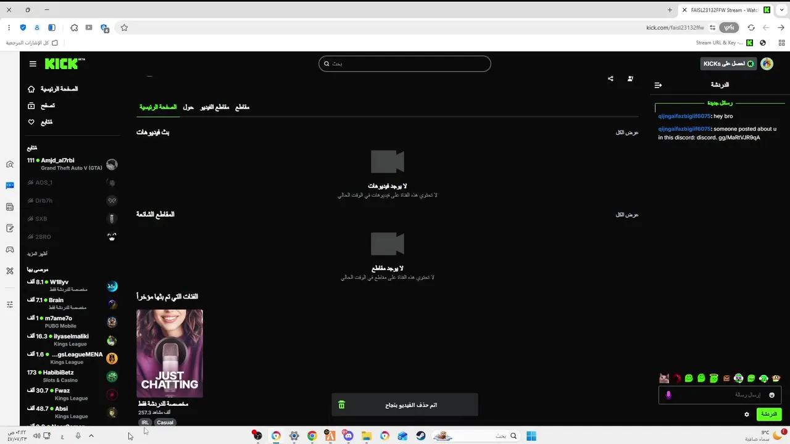The height and width of the screenshot is (444, 790).
Task: Open the home page sidebar link
Action: [x=53, y=89]
